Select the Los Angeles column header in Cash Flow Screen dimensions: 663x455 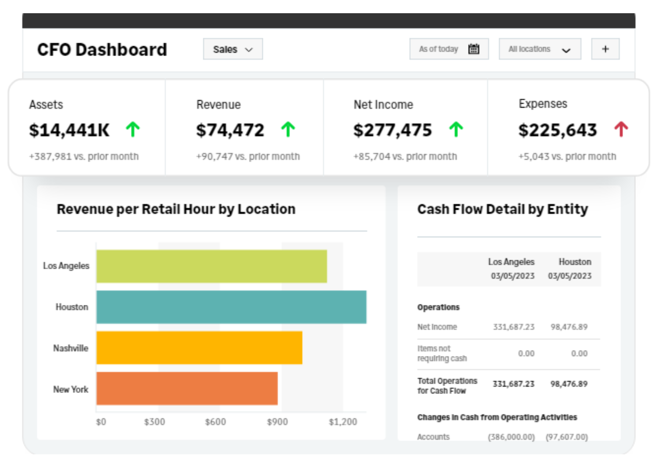[x=511, y=262]
